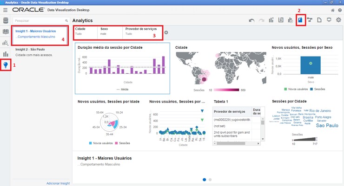Switch to presentation mode icon
The image size is (344, 186).
(x=329, y=20)
